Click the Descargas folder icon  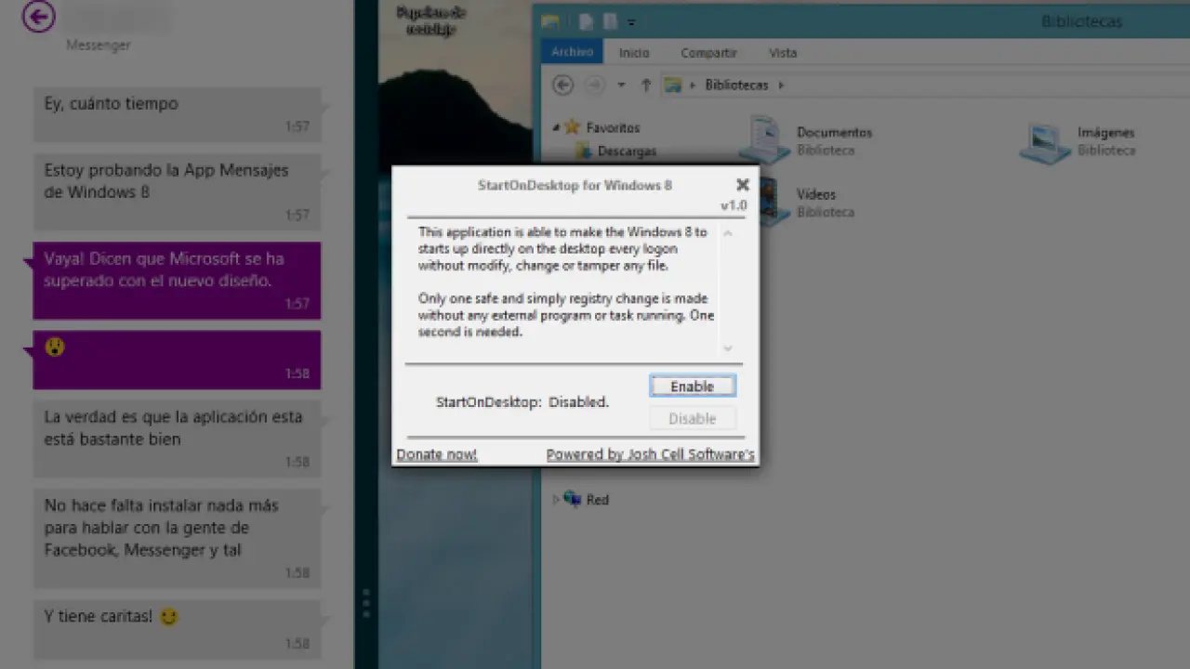pos(583,151)
